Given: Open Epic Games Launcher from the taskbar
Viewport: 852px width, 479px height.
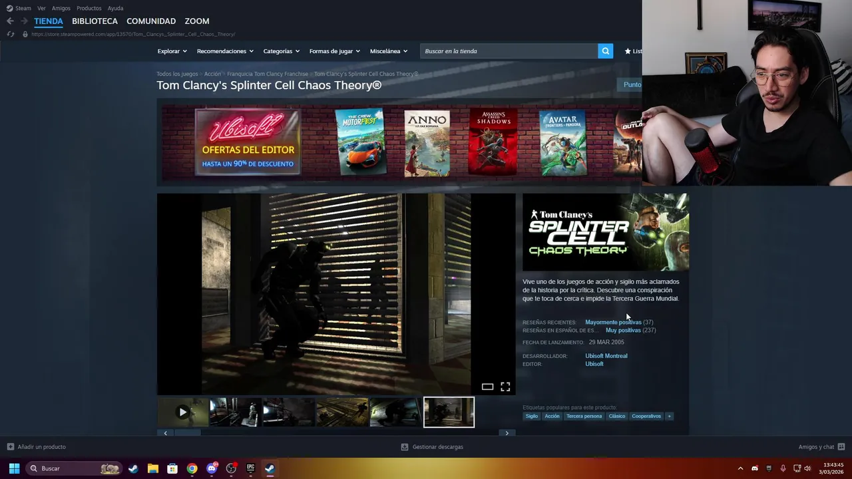Looking at the screenshot, I should [250, 468].
